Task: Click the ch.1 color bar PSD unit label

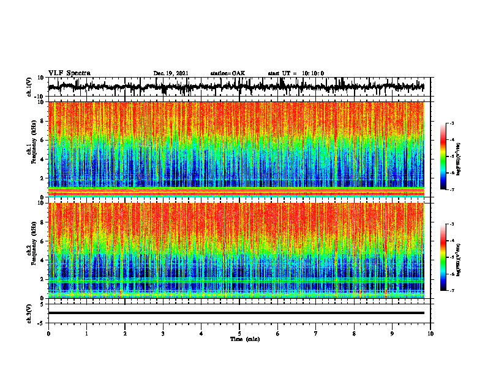Action: (459, 159)
